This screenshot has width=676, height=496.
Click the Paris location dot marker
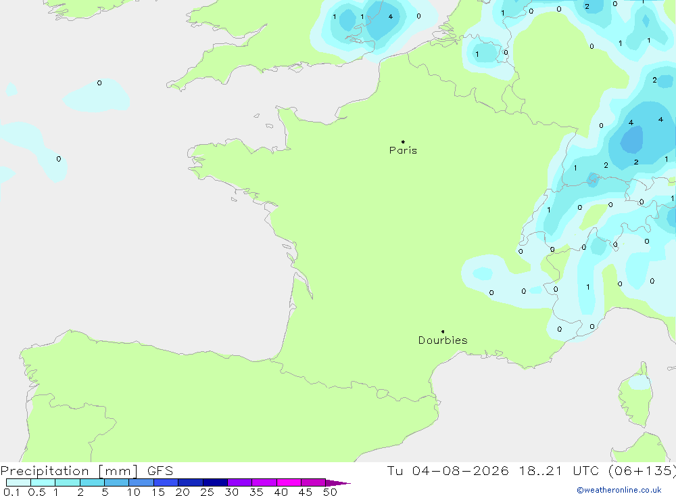403,141
